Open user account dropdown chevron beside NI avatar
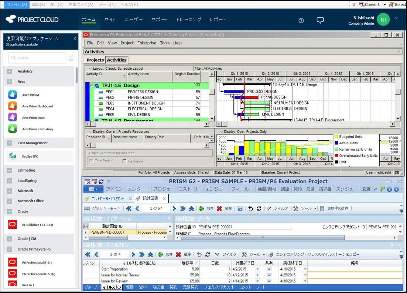407x293 pixels. pos(396,18)
